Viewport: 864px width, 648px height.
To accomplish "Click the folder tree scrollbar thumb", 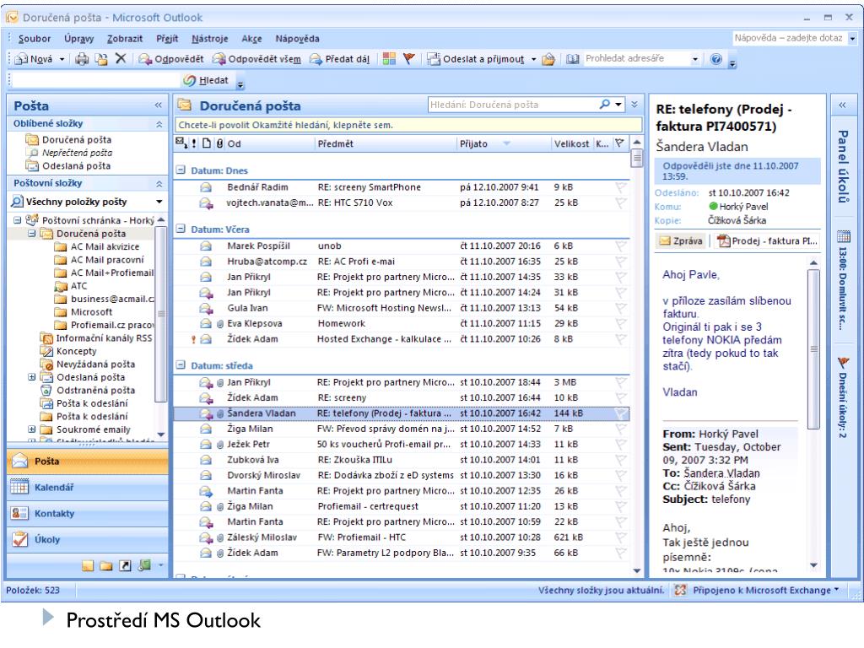I will click(x=161, y=314).
